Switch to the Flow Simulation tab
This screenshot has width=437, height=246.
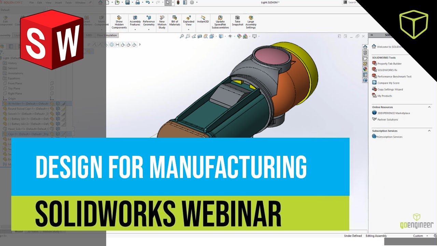(107, 35)
